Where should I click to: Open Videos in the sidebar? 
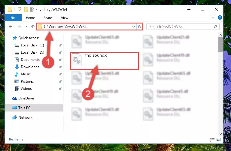pyautogui.click(x=26, y=89)
